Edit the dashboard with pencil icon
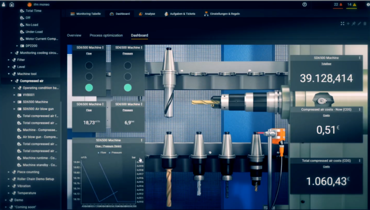370x210 pixels. coord(359,24)
